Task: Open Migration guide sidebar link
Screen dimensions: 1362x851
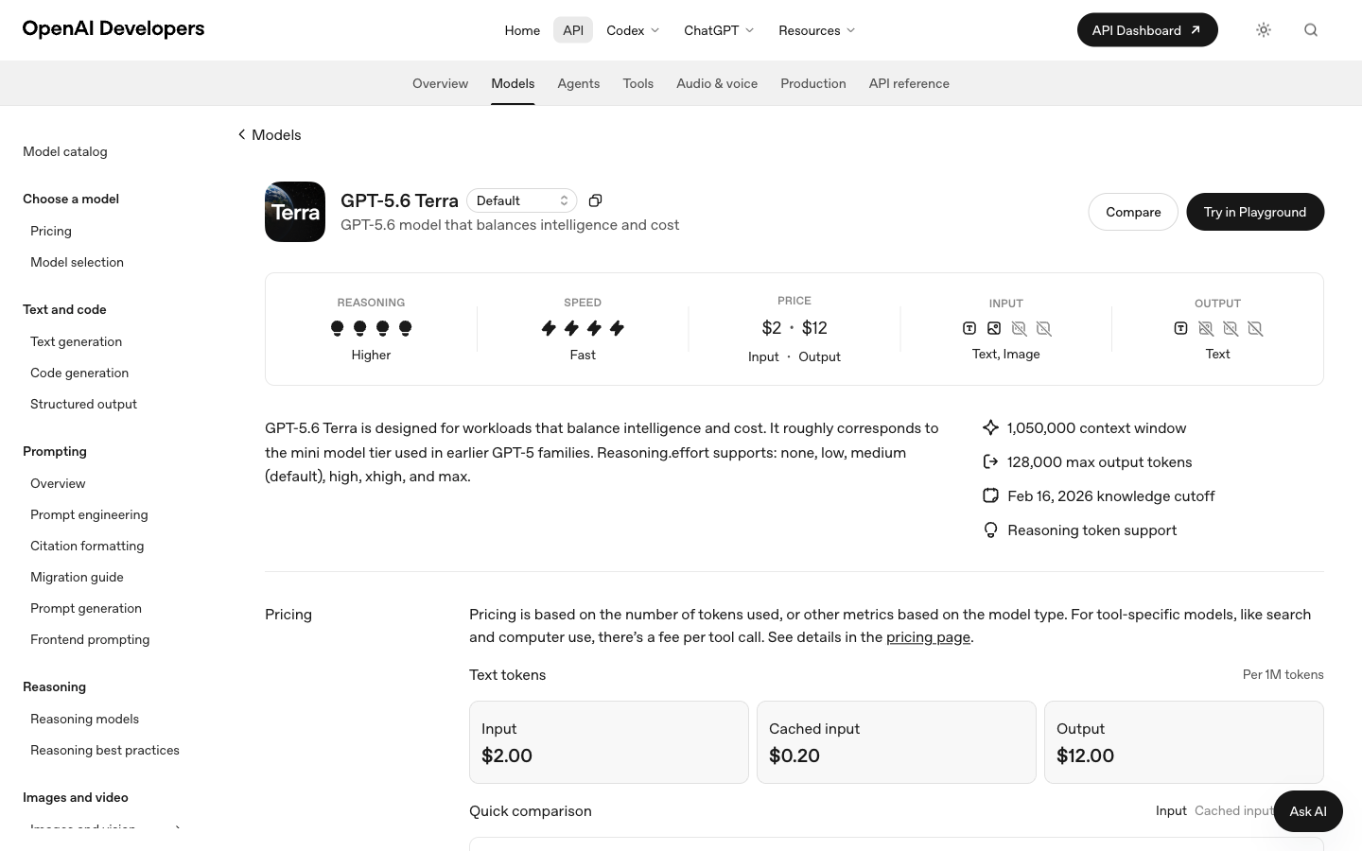Action: (77, 577)
